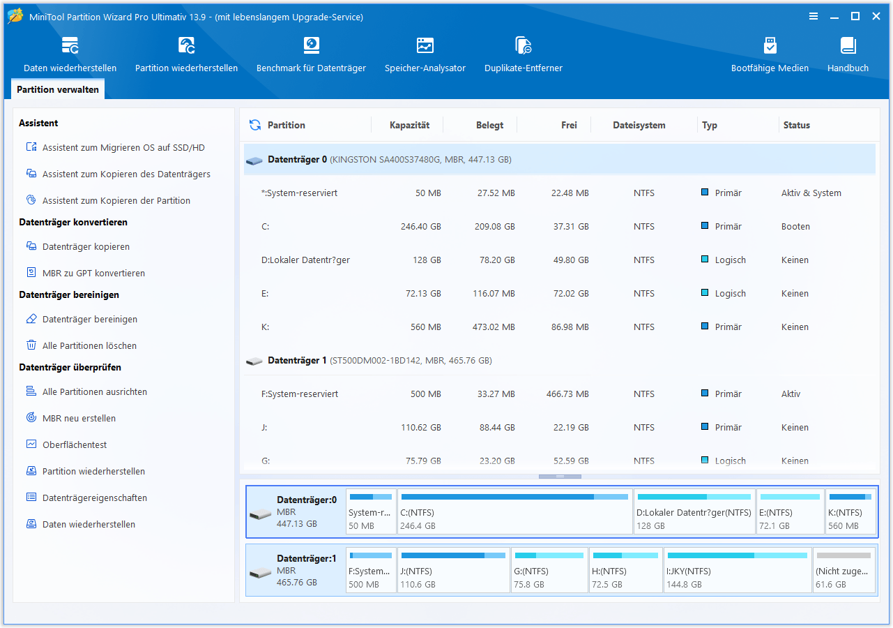
Task: Select the J: partition row in the list
Action: tap(560, 427)
